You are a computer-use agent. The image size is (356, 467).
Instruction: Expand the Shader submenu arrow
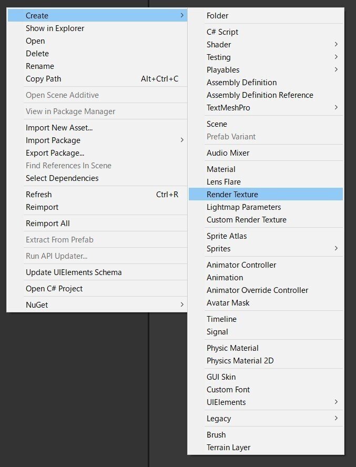click(336, 44)
